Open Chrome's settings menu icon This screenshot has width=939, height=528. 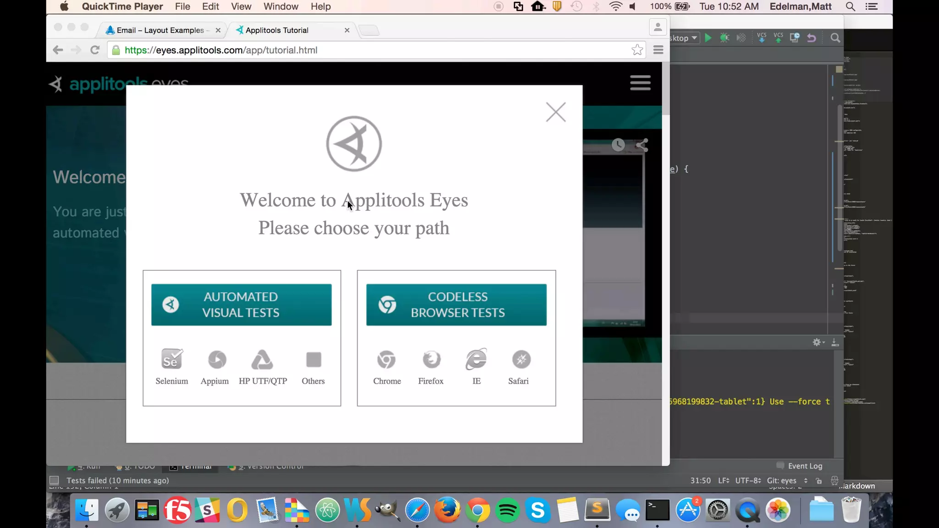click(x=658, y=50)
